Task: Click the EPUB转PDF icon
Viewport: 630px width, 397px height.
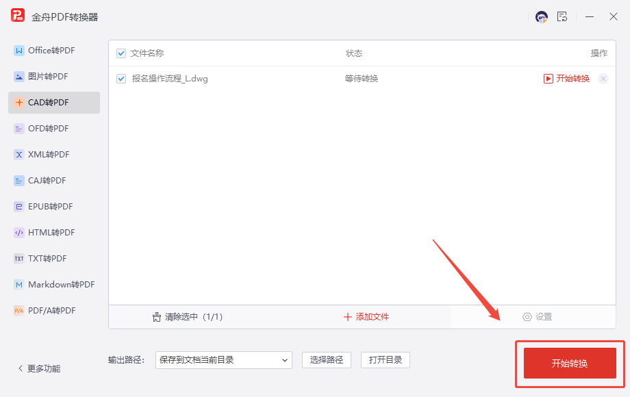Action: [x=19, y=207]
